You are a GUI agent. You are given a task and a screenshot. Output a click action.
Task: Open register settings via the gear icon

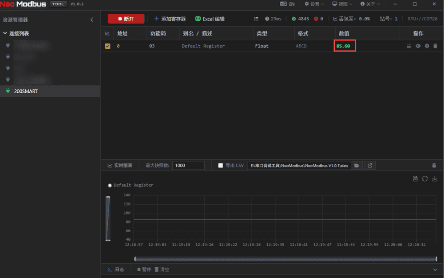(x=427, y=46)
